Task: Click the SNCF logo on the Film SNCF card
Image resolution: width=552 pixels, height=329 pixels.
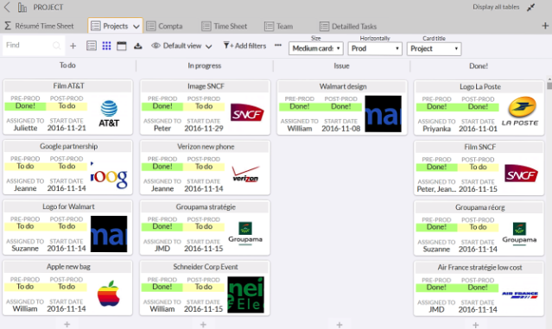Action: (x=522, y=174)
